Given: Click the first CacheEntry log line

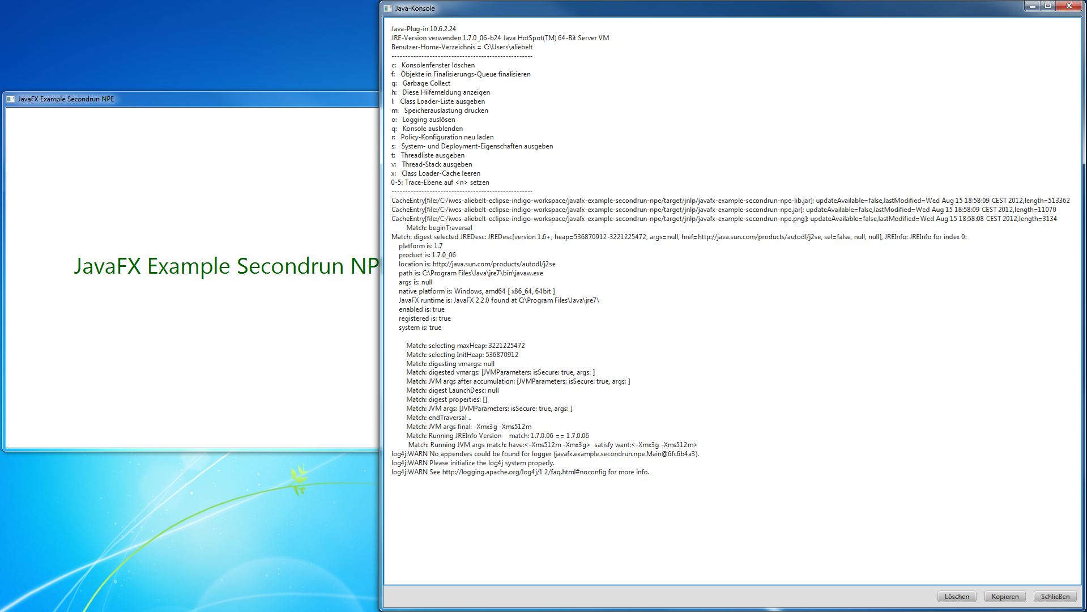Looking at the screenshot, I should [x=730, y=201].
